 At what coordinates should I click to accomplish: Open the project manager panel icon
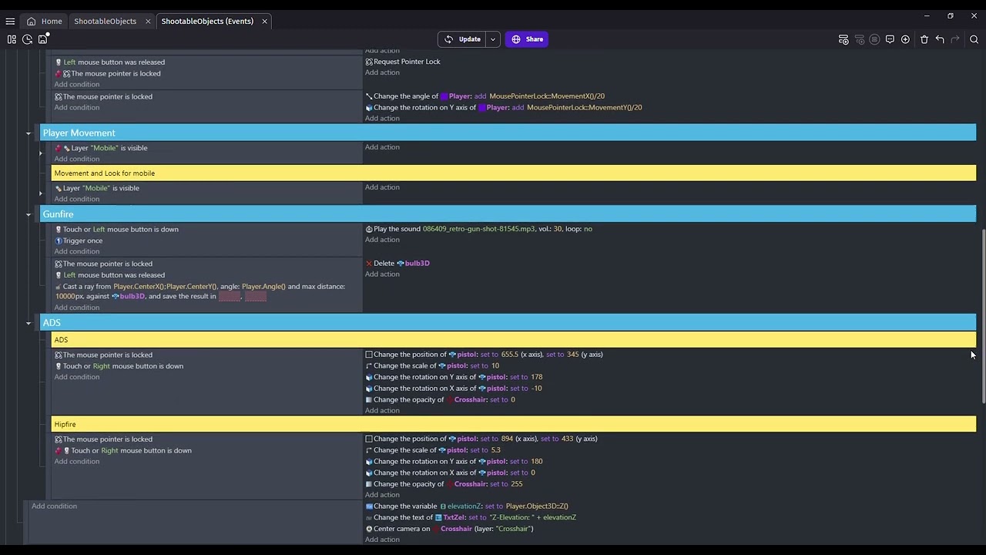(x=12, y=39)
